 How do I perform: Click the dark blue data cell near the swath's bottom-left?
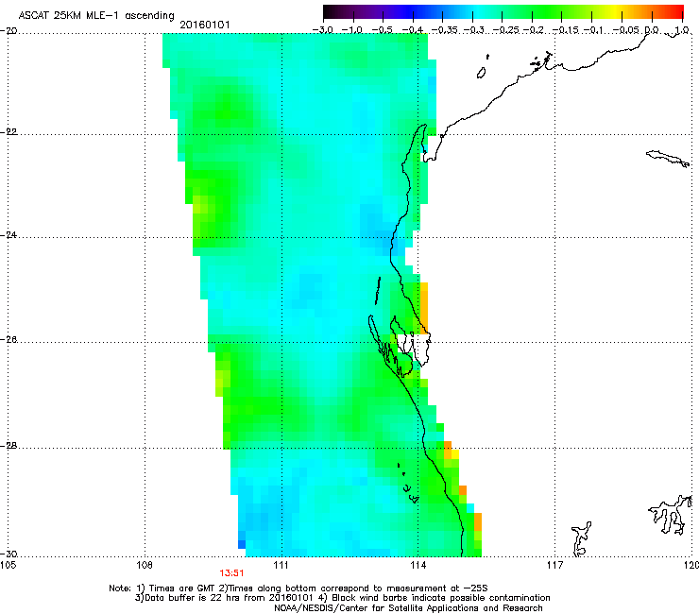click(242, 544)
